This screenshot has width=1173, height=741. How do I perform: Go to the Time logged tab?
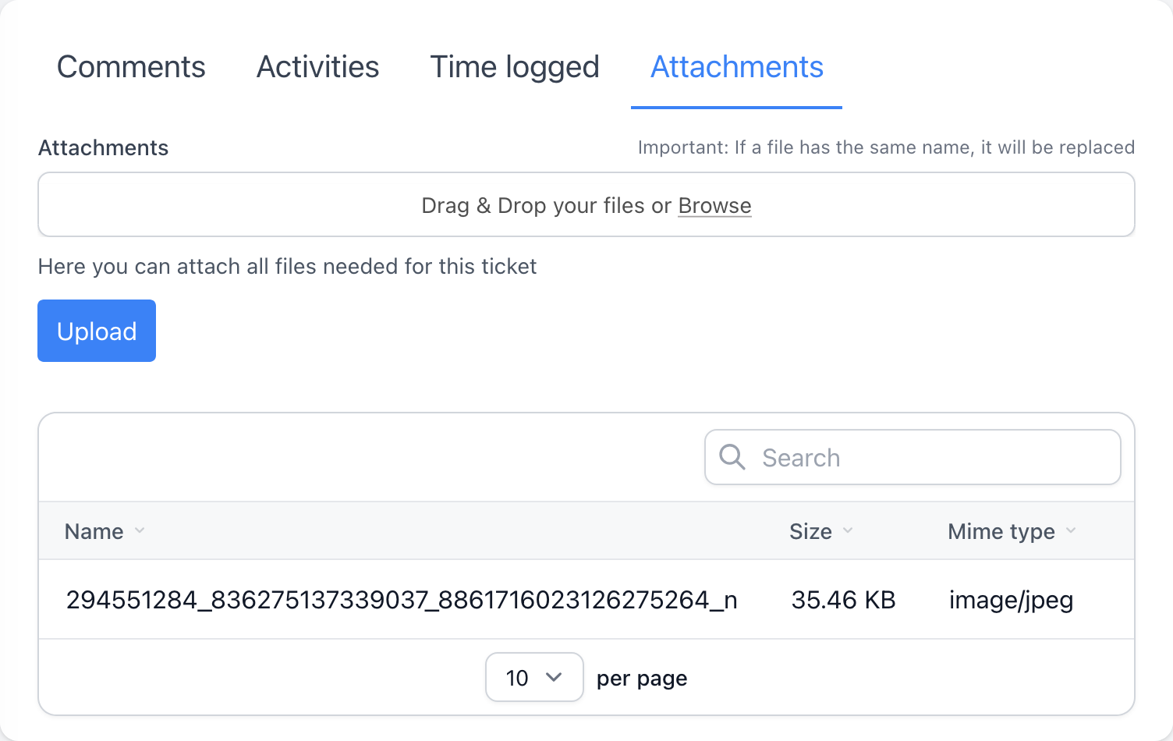click(515, 67)
